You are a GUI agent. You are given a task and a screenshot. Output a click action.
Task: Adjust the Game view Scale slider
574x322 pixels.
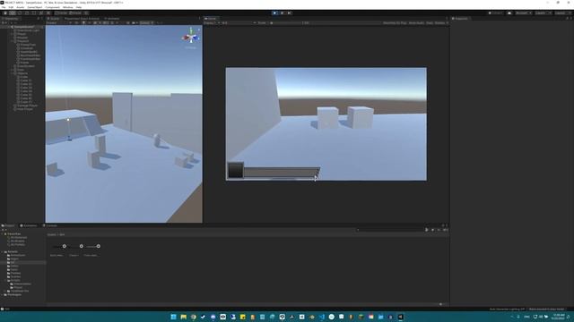[285, 22]
